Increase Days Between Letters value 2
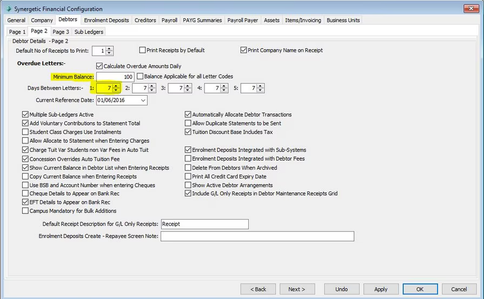Screen dimensions: 484x299 (x=152, y=86)
